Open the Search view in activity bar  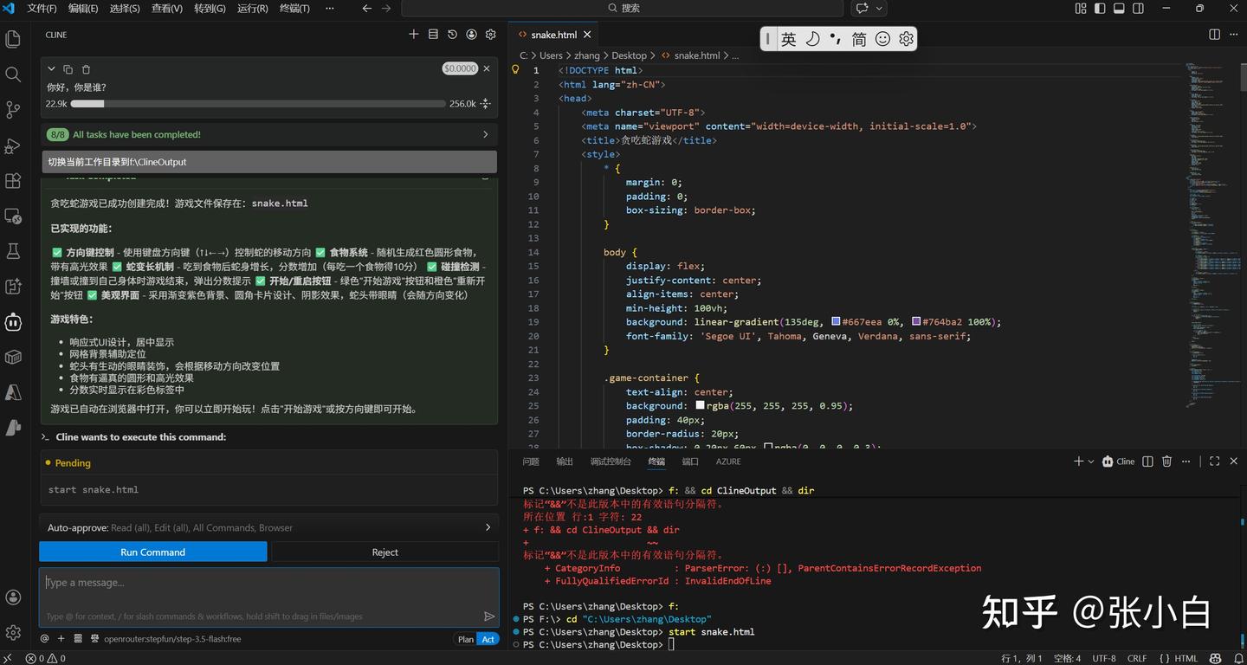13,74
